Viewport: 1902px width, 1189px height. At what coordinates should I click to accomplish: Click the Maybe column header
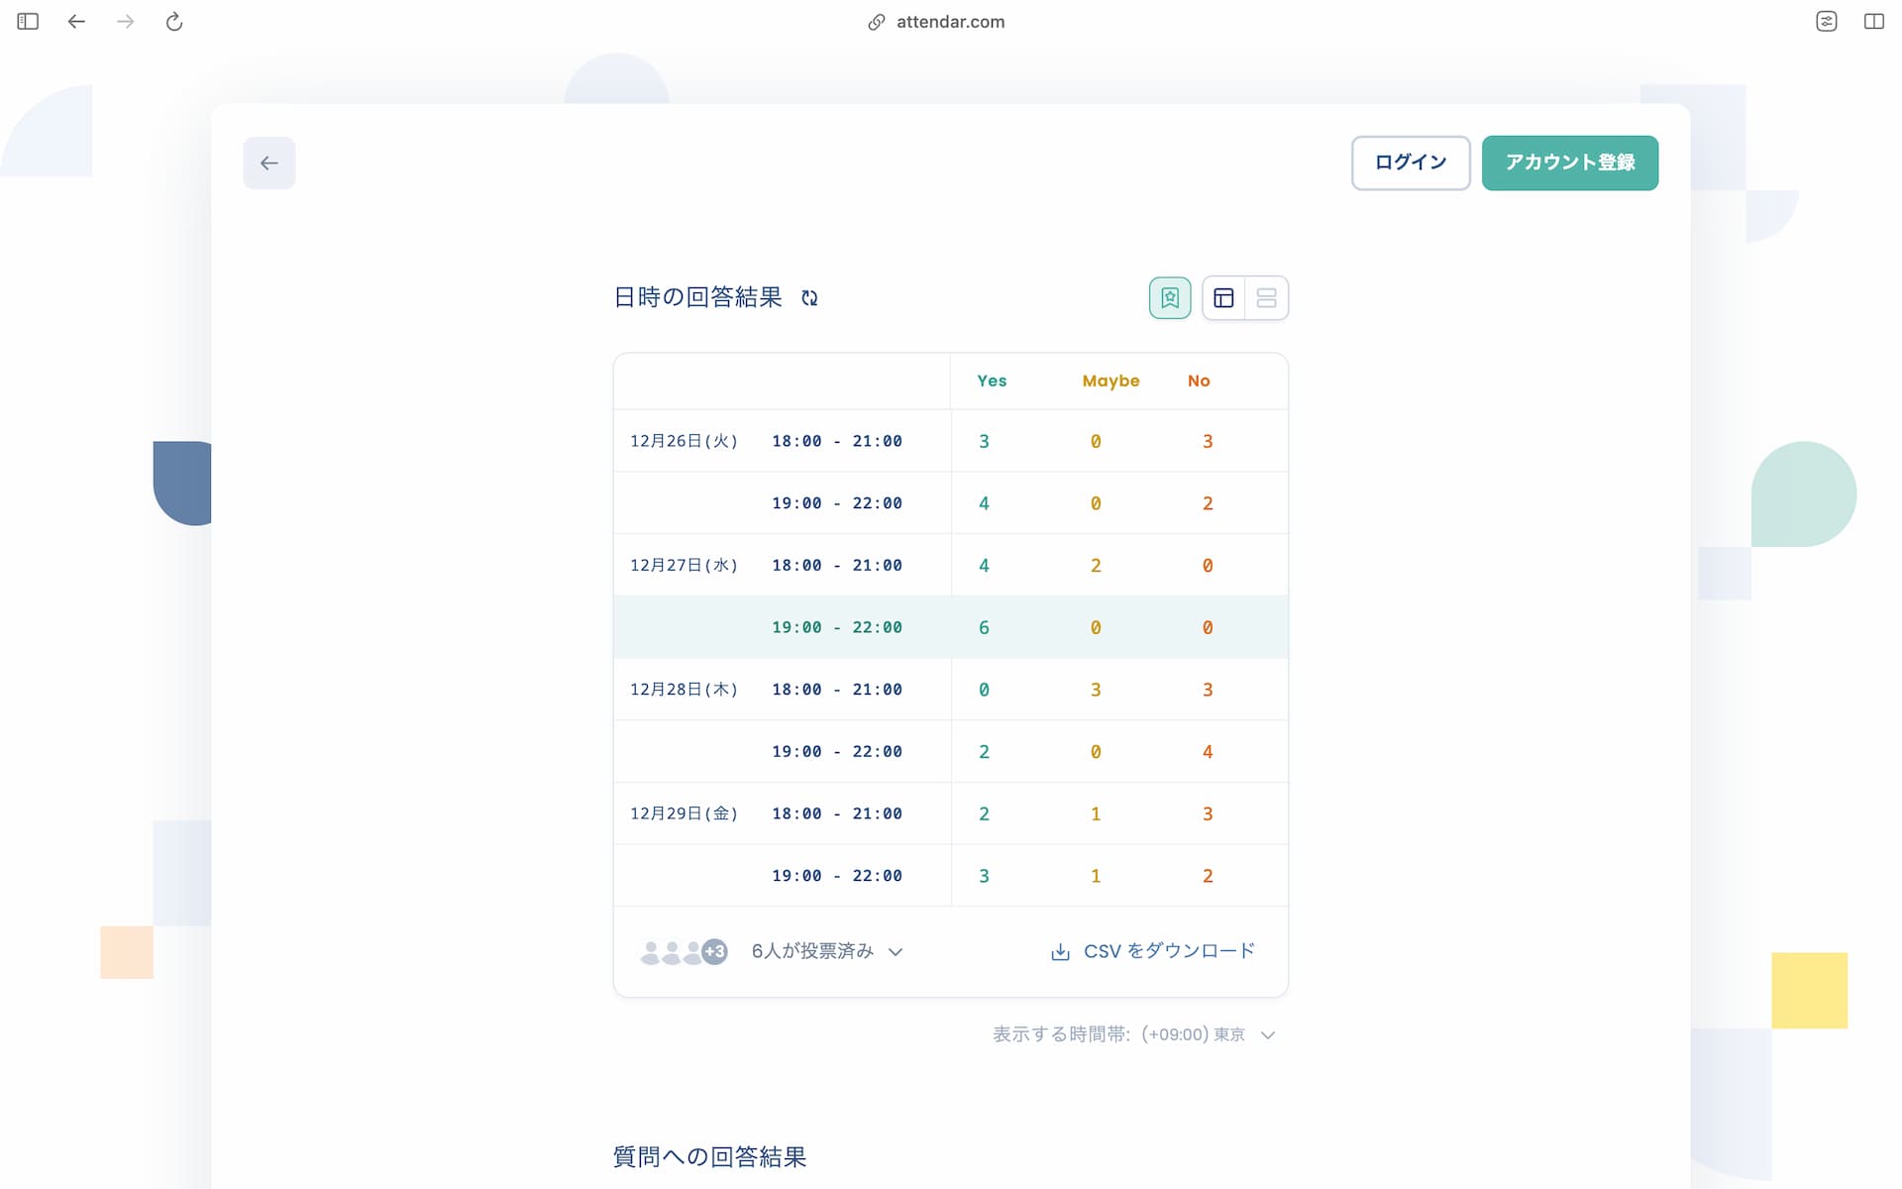click(1110, 381)
